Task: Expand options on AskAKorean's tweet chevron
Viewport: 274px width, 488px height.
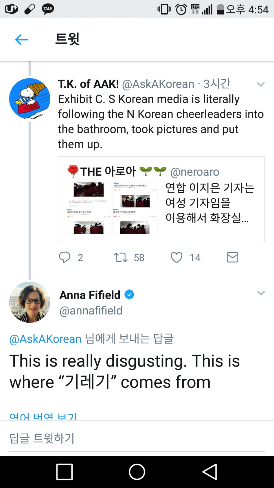Action: (x=261, y=84)
